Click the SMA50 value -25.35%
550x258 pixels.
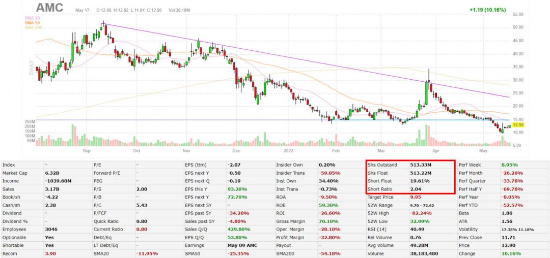pyautogui.click(x=238, y=253)
